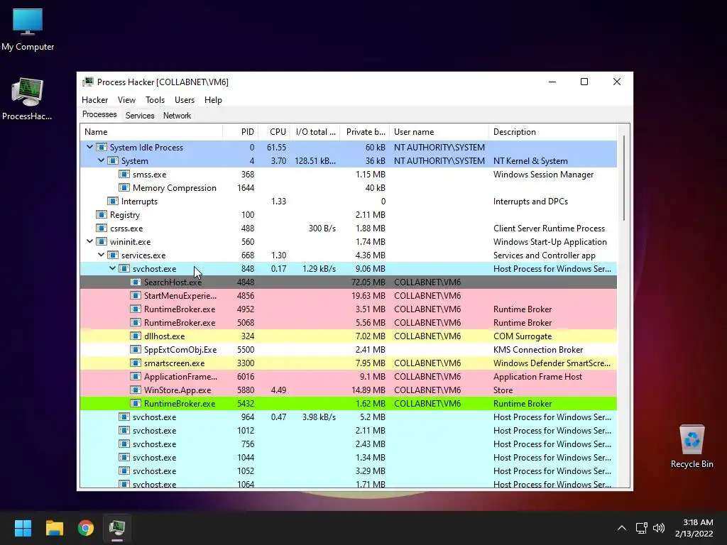Open the Recycle Bin on the desktop
Viewport: 727px width, 545px height.
pos(692,446)
